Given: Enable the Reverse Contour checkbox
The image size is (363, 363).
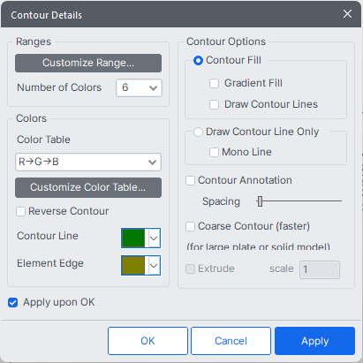Looking at the screenshot, I should pyautogui.click(x=21, y=211).
